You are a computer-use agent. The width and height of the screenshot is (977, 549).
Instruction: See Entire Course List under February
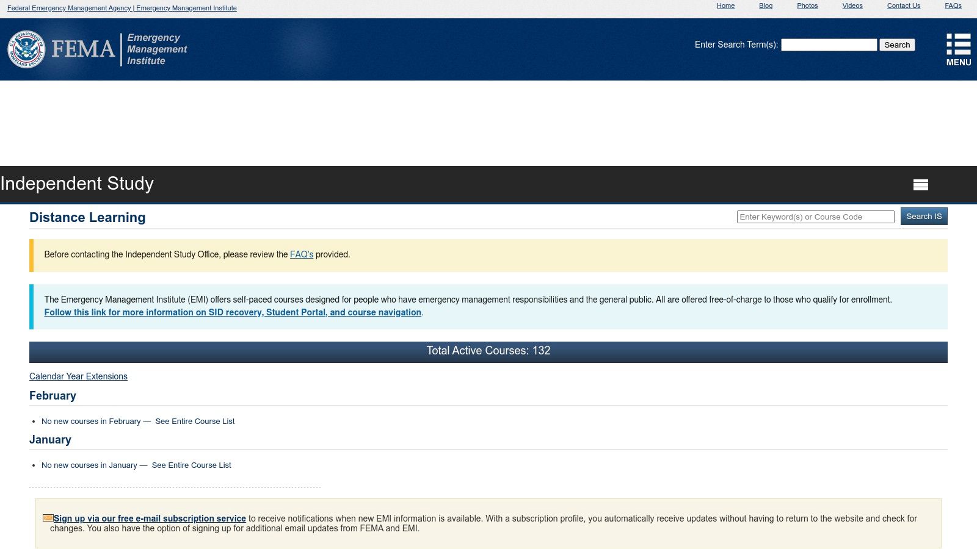click(195, 421)
